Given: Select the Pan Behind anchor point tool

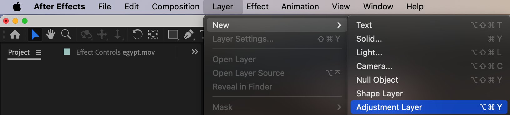Looking at the screenshot, I should [153, 34].
